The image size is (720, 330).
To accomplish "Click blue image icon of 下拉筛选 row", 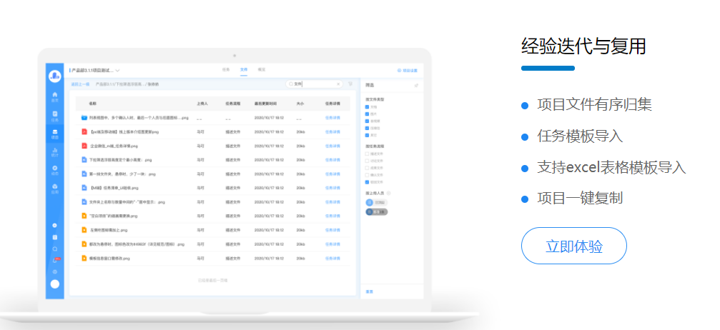I will pyautogui.click(x=84, y=160).
